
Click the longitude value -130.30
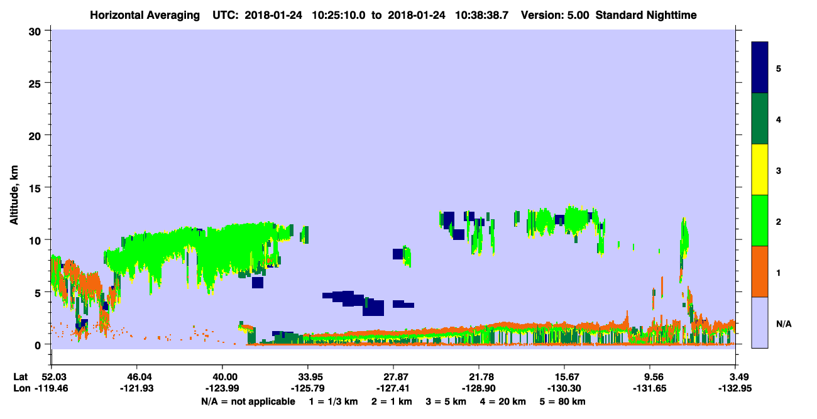pyautogui.click(x=564, y=388)
